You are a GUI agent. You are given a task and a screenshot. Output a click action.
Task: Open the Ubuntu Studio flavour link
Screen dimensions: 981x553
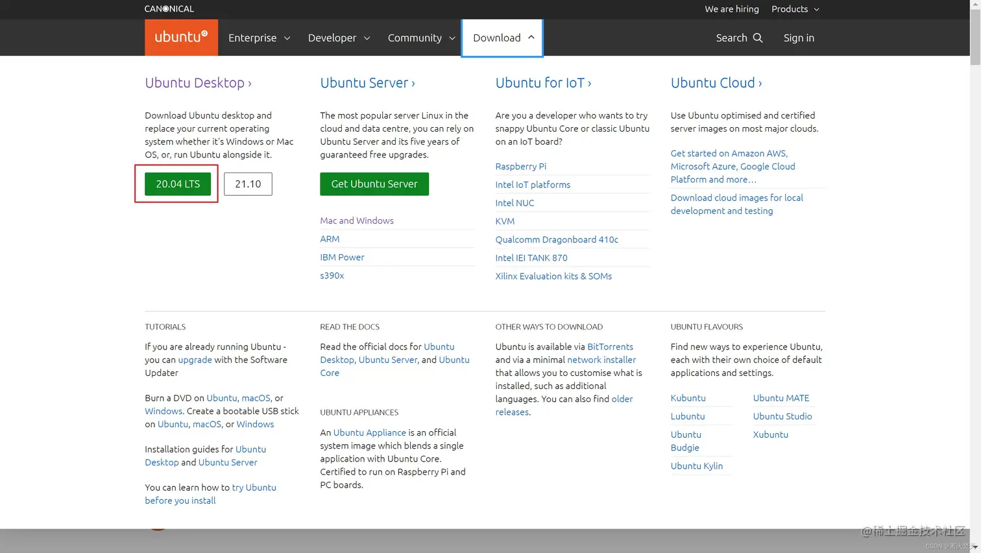(782, 416)
